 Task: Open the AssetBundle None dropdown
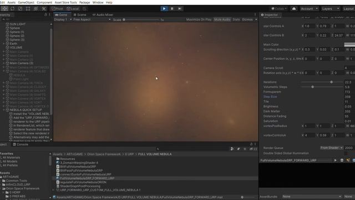312,197
